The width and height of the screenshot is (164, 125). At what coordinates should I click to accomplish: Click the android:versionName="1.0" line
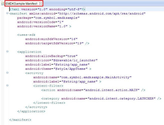click(44, 26)
